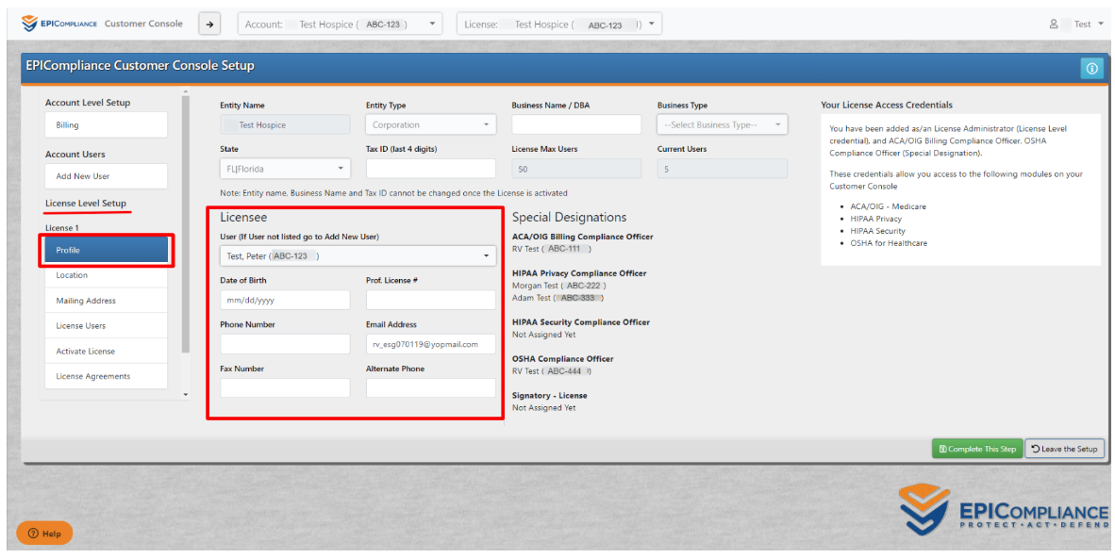Click 'Adam Test' designation entry

[x=533, y=298]
